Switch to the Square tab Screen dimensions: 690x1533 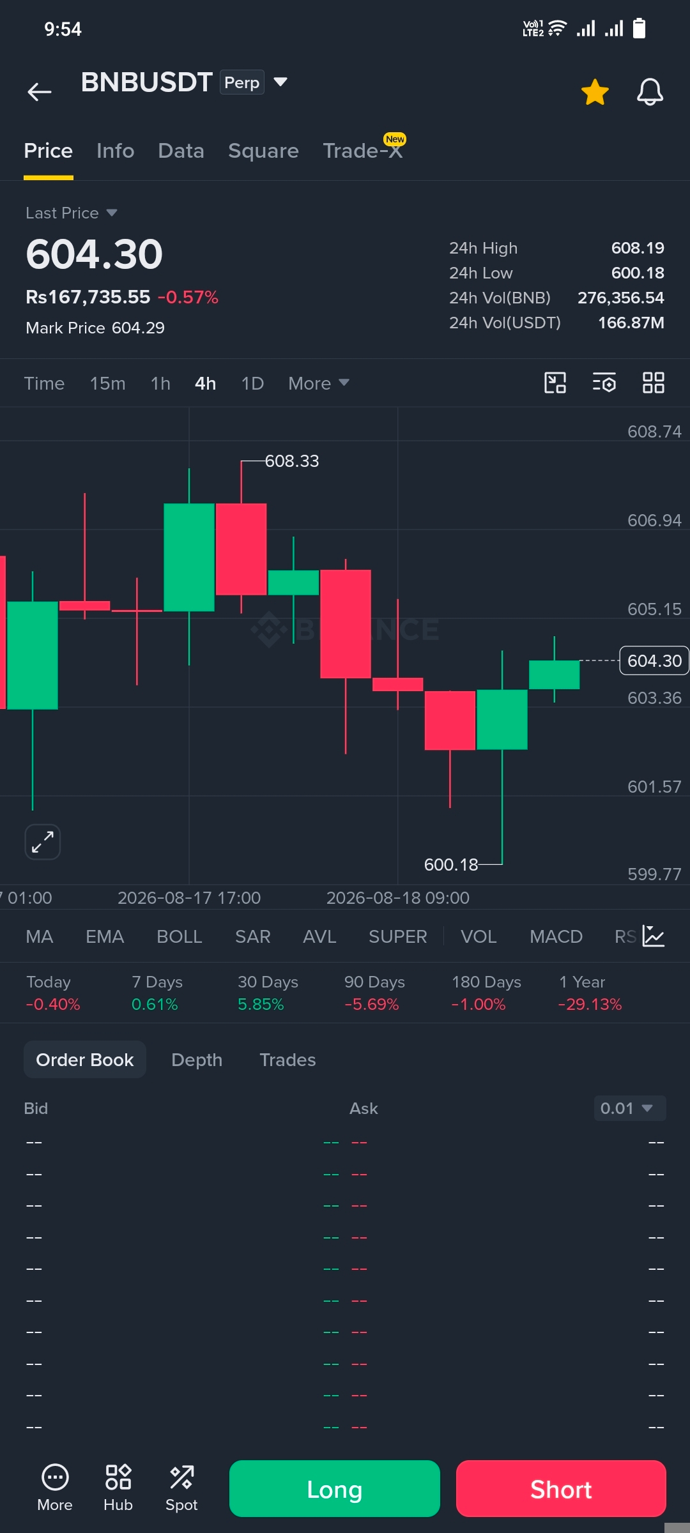point(263,151)
